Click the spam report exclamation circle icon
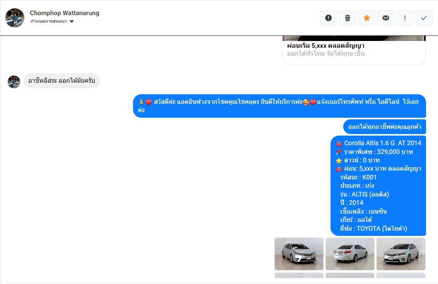The width and height of the screenshot is (438, 284). (328, 18)
